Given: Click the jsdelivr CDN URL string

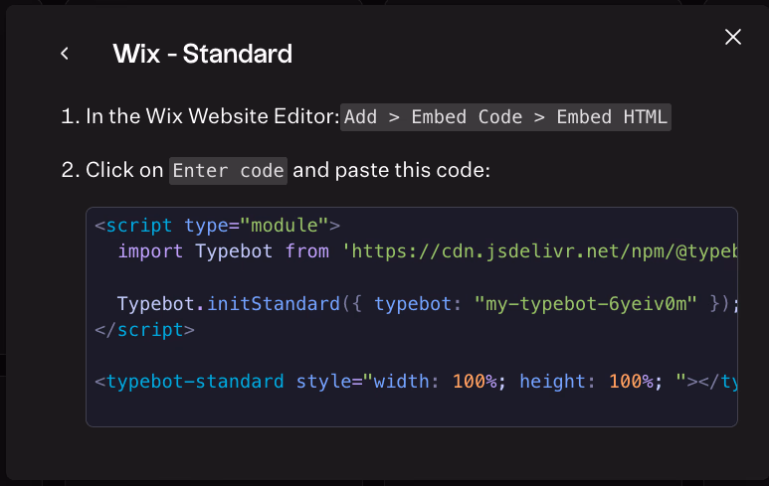Looking at the screenshot, I should coord(542,251).
